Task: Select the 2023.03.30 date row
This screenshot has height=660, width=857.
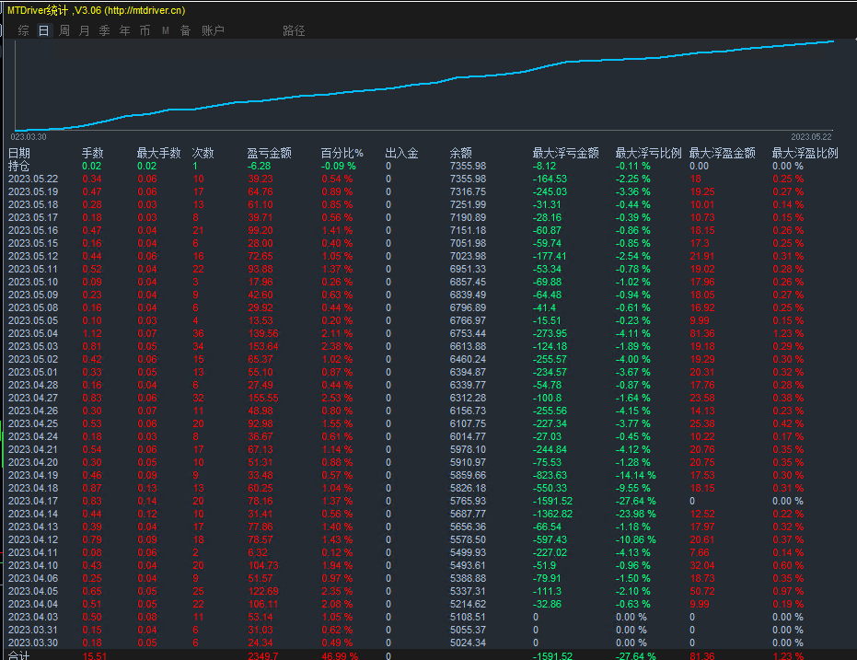Action: click(33, 643)
